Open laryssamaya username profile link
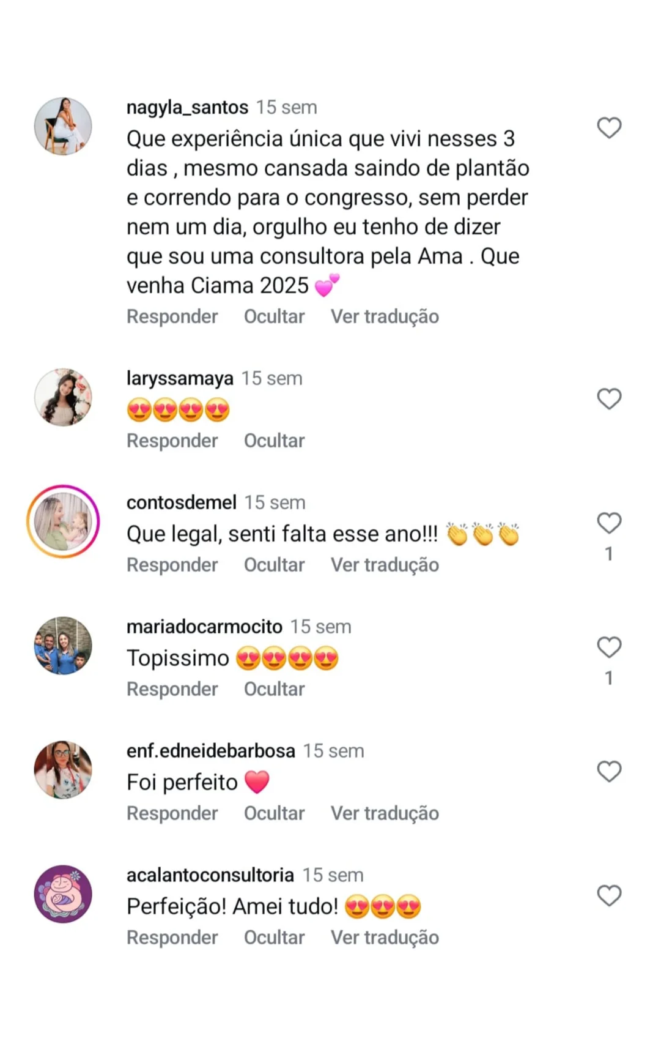This screenshot has height=1052, width=661. point(180,378)
